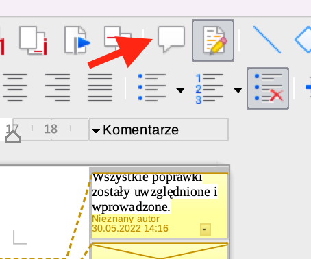The height and width of the screenshot is (259, 311).
Task: Select the Insert Line tool
Action: coord(267,40)
